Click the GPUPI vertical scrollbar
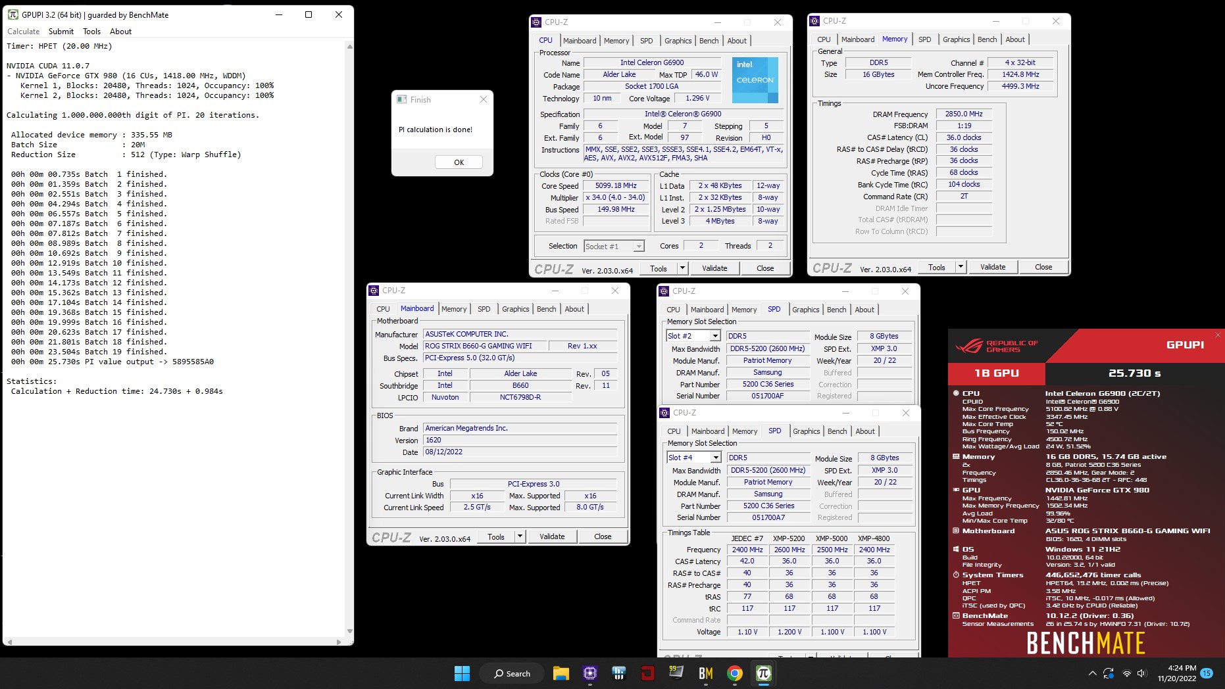1225x689 pixels. tap(349, 339)
